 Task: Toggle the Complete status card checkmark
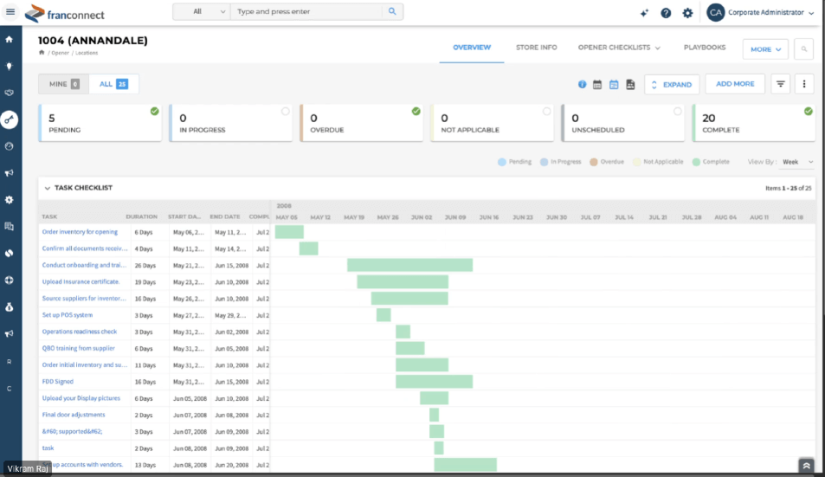tap(808, 111)
